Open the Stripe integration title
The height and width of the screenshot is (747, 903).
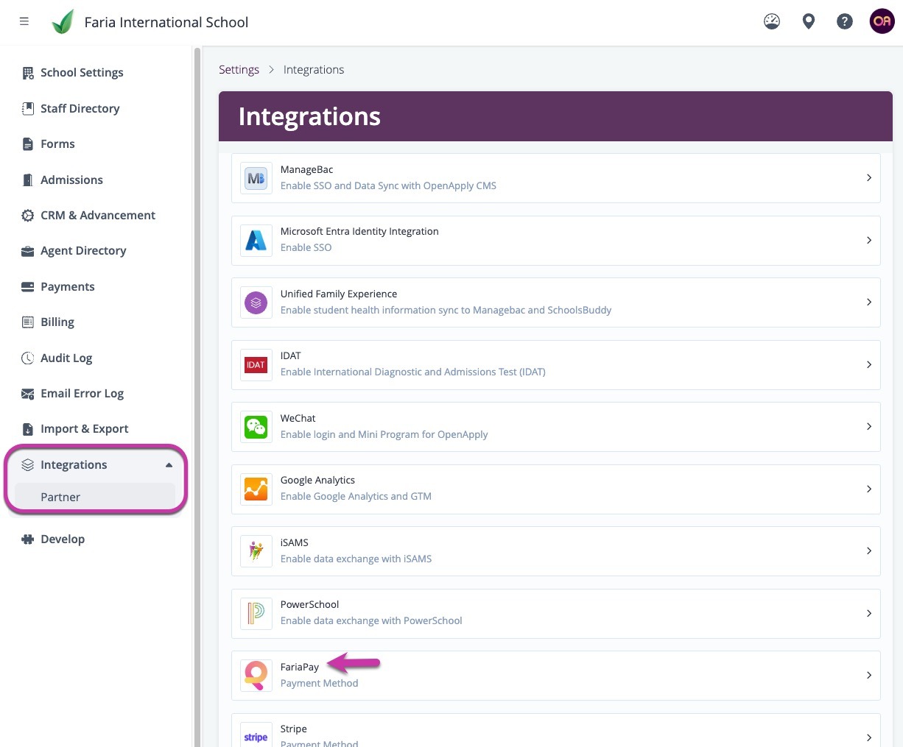(293, 729)
